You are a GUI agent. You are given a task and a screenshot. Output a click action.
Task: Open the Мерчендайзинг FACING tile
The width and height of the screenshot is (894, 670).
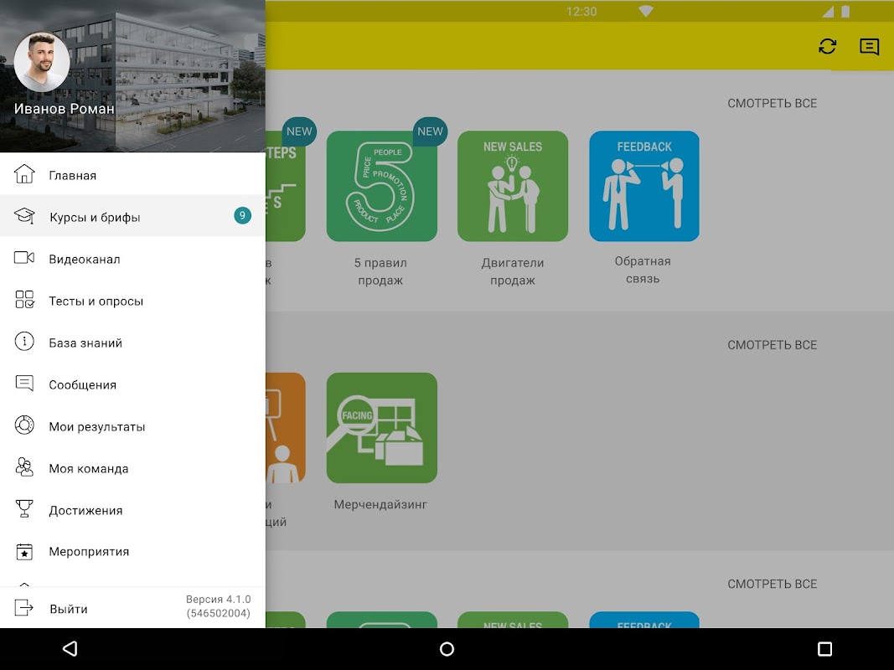tap(381, 427)
